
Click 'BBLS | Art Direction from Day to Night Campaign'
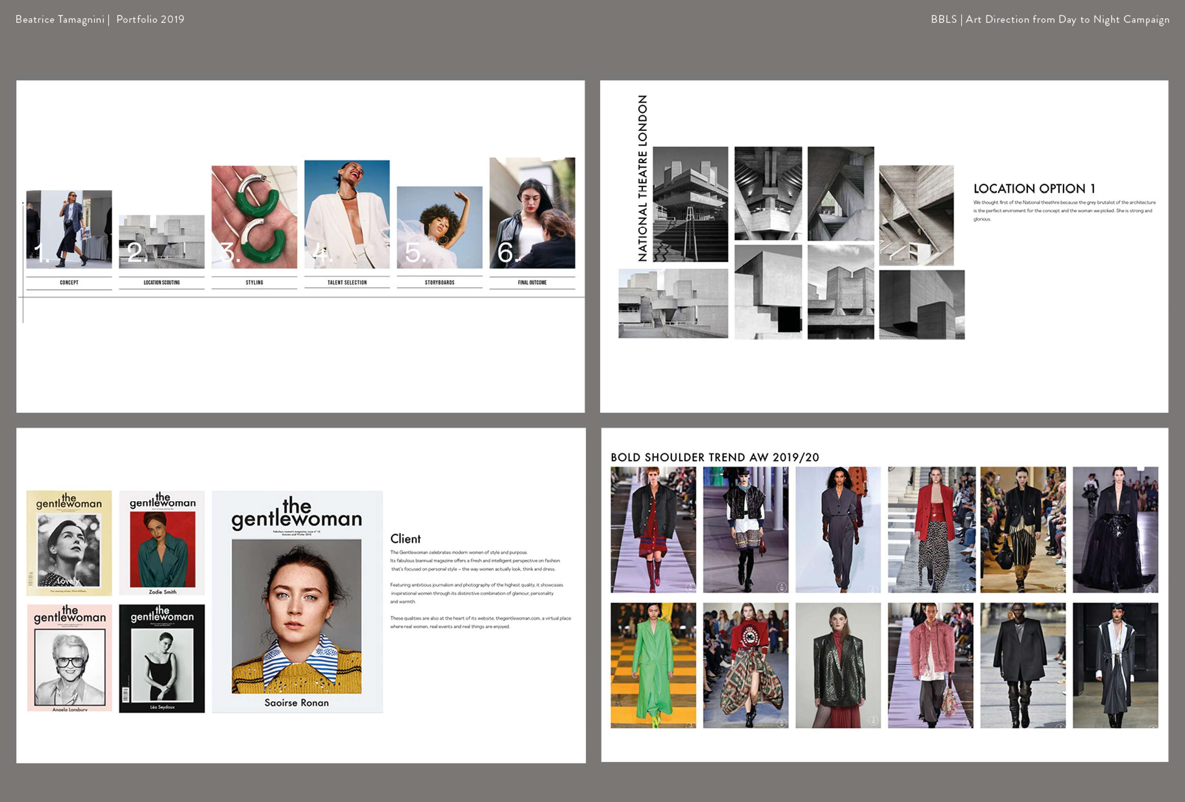coord(1050,19)
